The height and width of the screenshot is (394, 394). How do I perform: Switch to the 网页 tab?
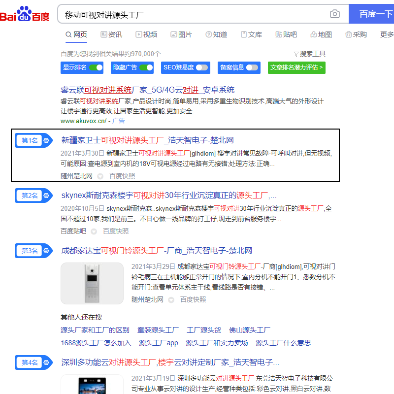pyautogui.click(x=76, y=34)
